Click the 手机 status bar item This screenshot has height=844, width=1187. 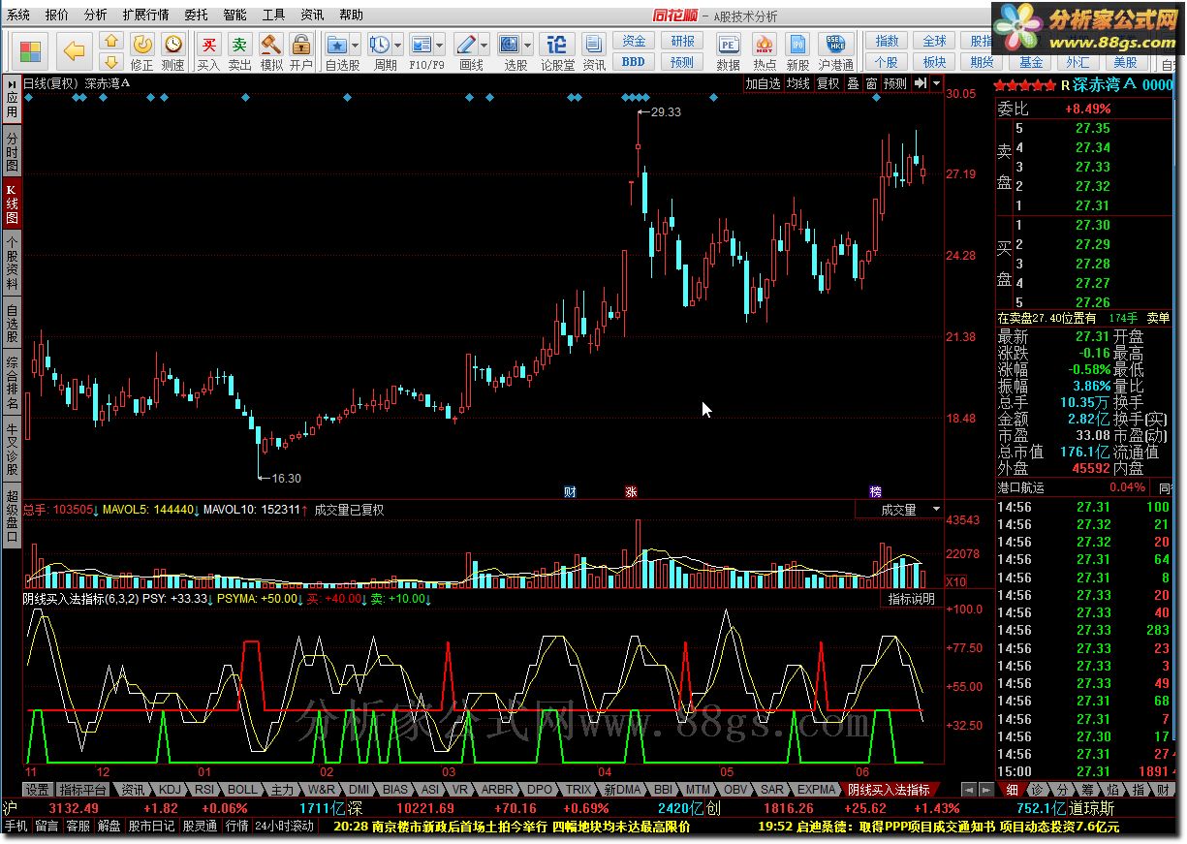pyautogui.click(x=16, y=827)
